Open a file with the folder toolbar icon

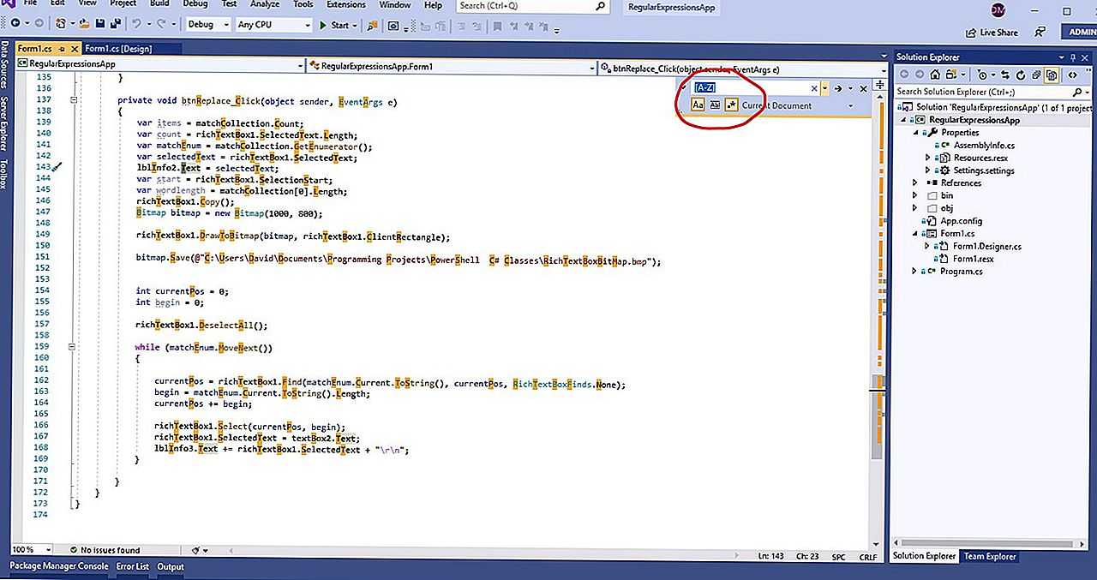[x=84, y=24]
